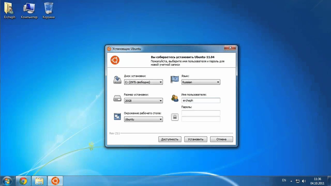Click the Окружение рабочего стола label
The height and width of the screenshot is (186, 331).
(142, 113)
